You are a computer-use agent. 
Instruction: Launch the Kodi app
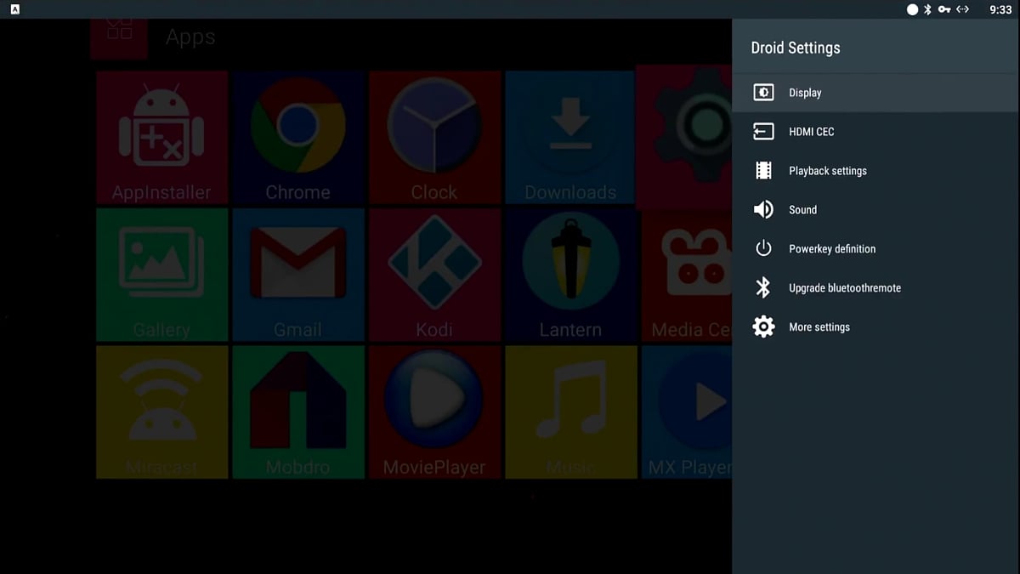(x=434, y=275)
